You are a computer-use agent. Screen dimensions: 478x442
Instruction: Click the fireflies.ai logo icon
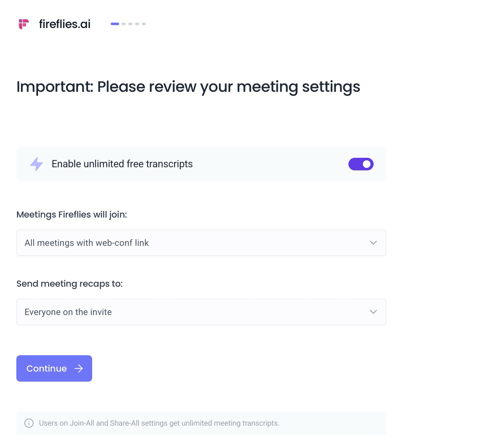click(23, 24)
